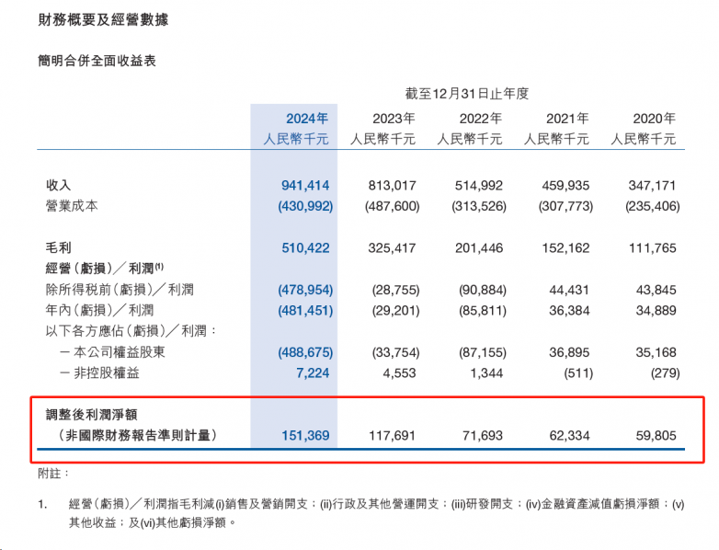Click the 毛利 row label
Viewport: 719px width, 550px height.
click(x=59, y=247)
